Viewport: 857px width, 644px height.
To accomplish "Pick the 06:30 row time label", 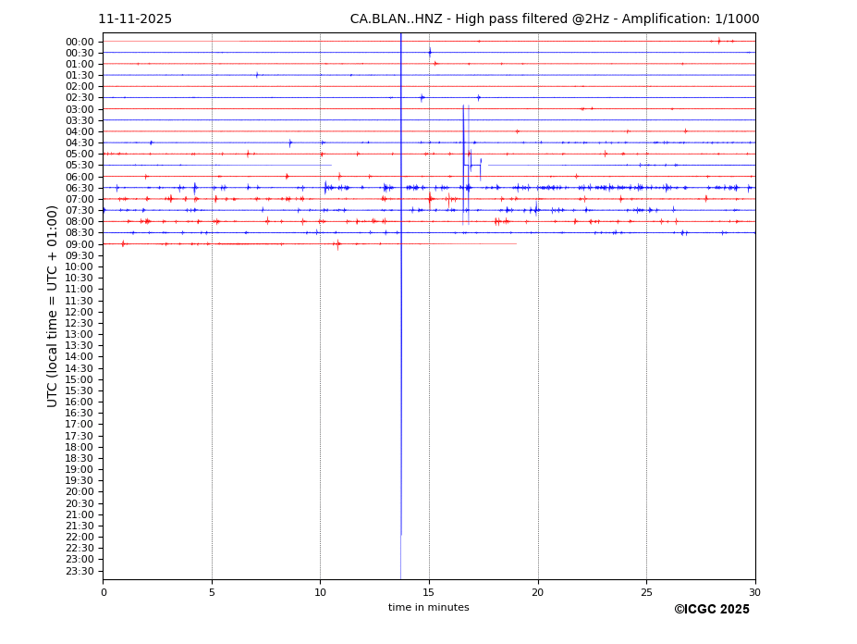I will [x=80, y=188].
